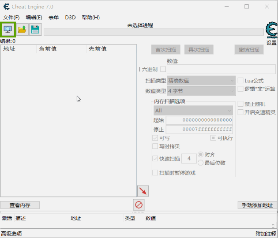Maximize the Cheat Engine window
Image resolution: width=278 pixels, height=238 pixels.
(x=247, y=7)
